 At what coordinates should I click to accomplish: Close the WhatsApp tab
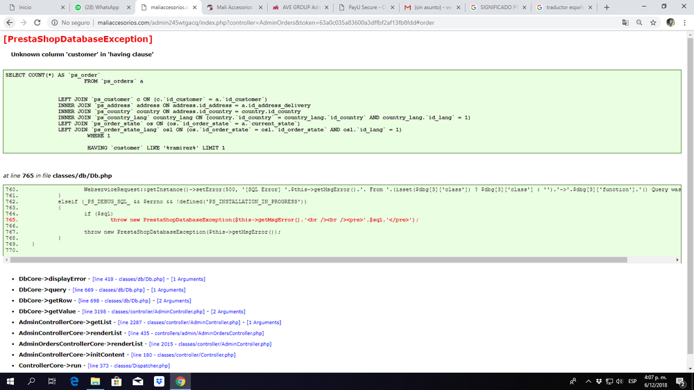tap(129, 8)
